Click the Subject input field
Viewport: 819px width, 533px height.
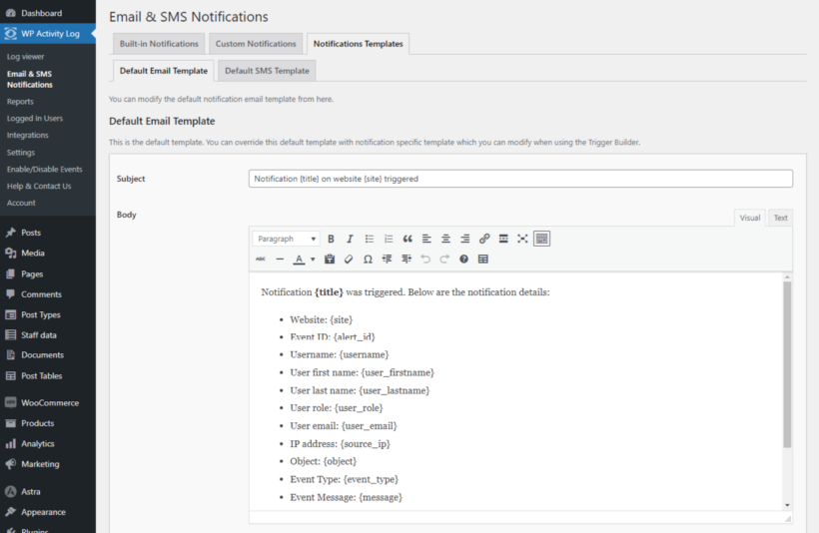pyautogui.click(x=520, y=179)
